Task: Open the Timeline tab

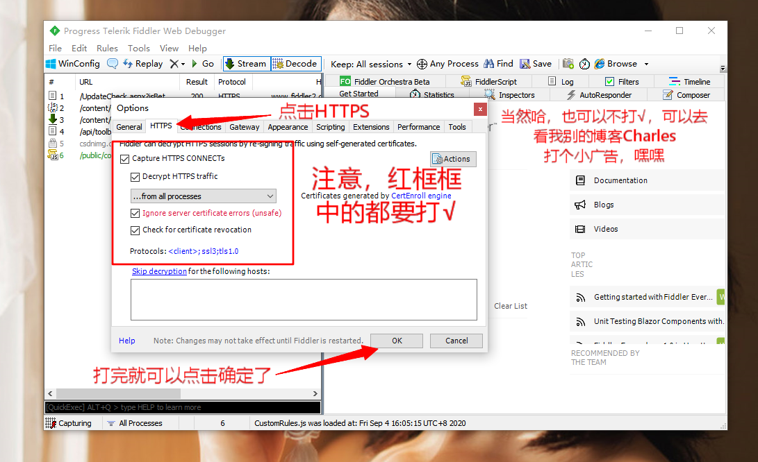Action: [x=689, y=82]
